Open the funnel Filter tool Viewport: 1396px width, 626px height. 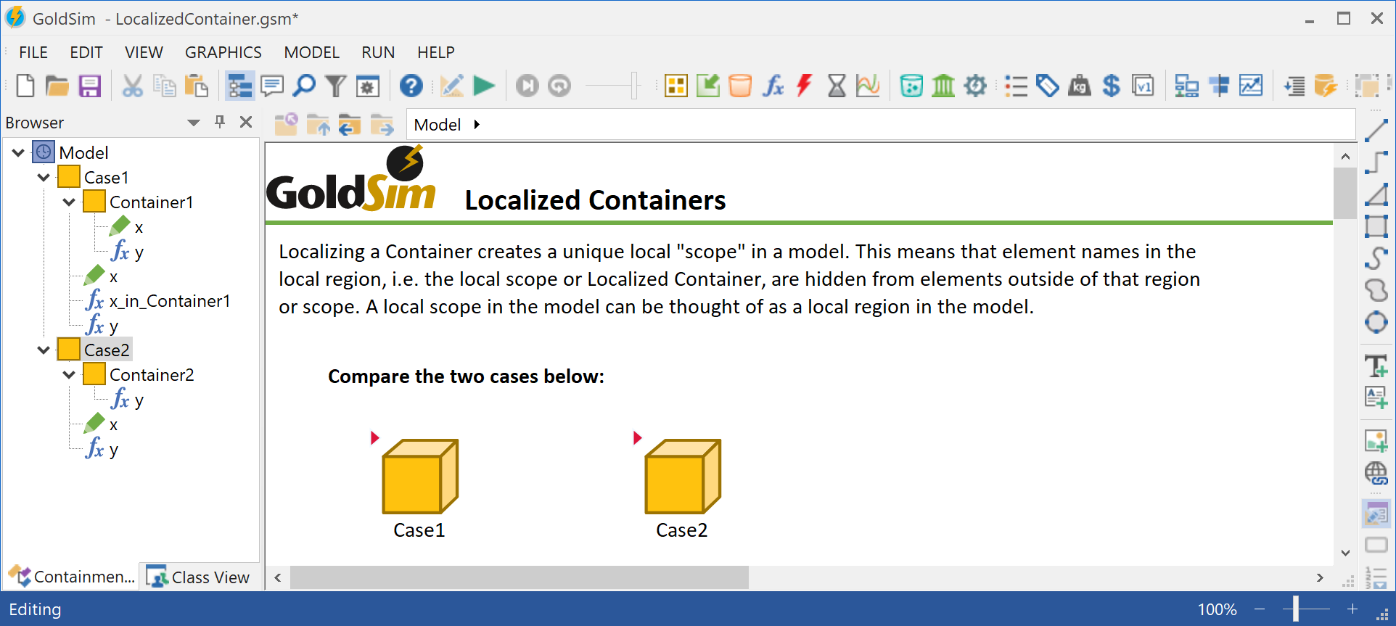[x=335, y=86]
